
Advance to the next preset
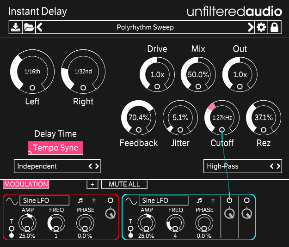coord(251,27)
